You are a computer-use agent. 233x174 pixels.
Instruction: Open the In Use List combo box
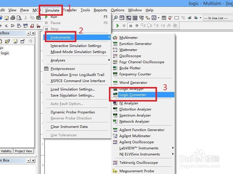[x=218, y=18]
